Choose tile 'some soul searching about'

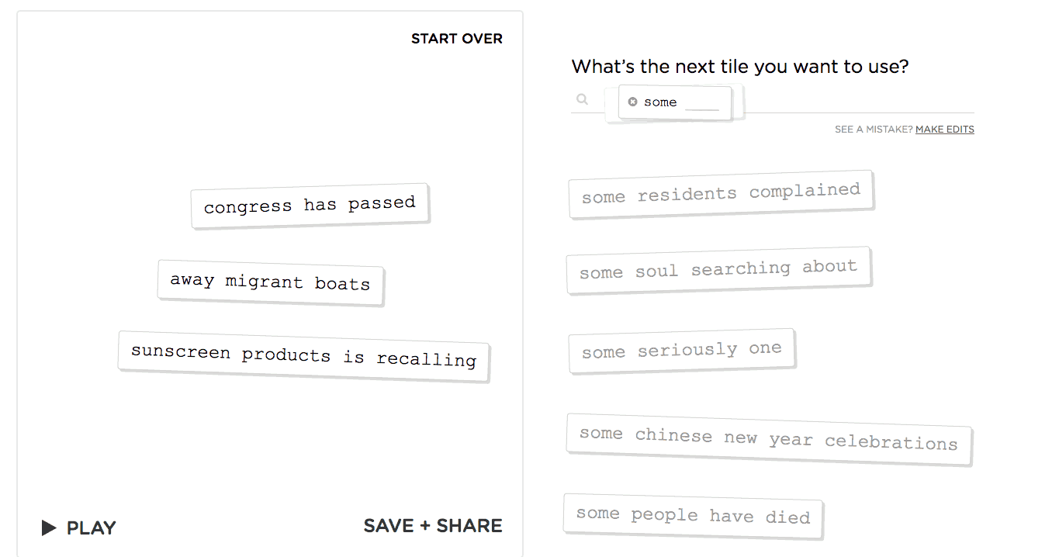pyautogui.click(x=718, y=270)
